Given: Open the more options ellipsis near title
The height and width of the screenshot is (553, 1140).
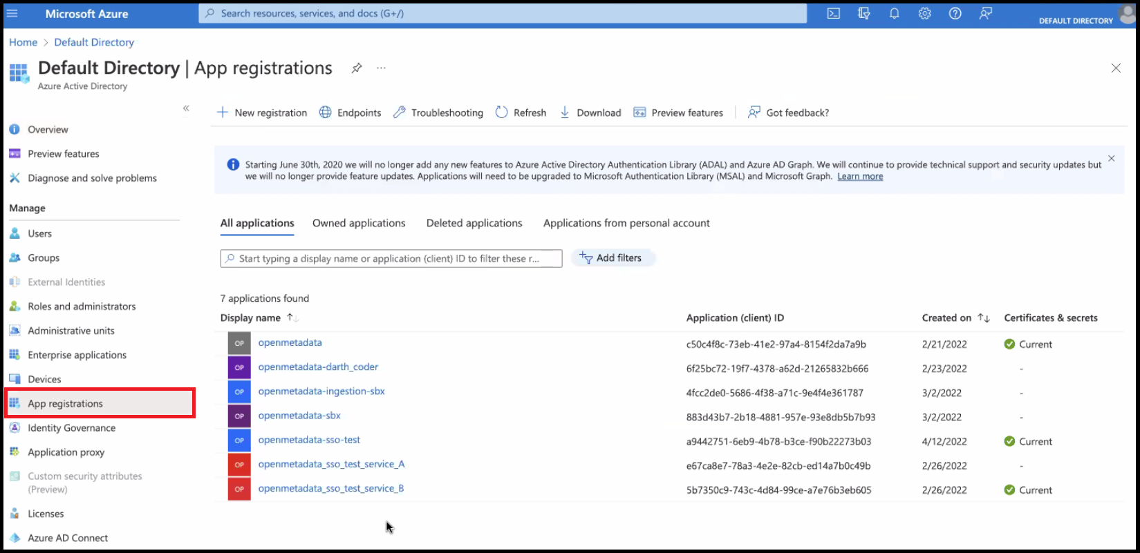Looking at the screenshot, I should [x=381, y=68].
